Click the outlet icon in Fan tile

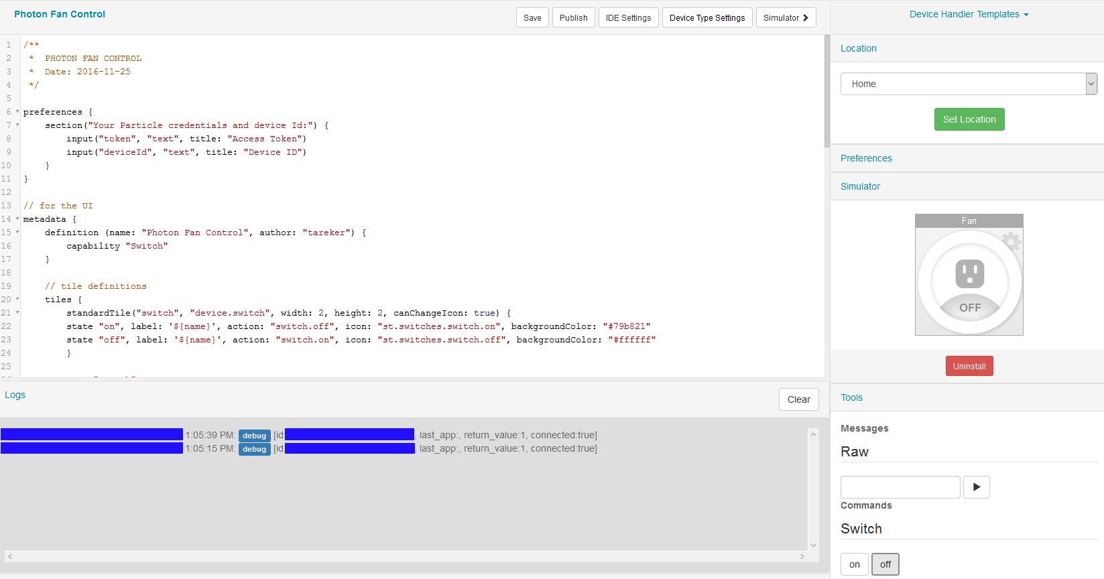tap(969, 274)
